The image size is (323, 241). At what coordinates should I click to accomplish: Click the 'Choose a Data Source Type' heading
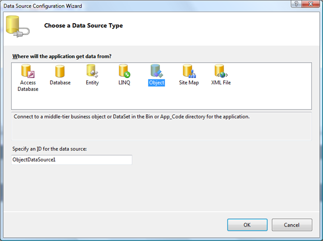pyautogui.click(x=83, y=25)
